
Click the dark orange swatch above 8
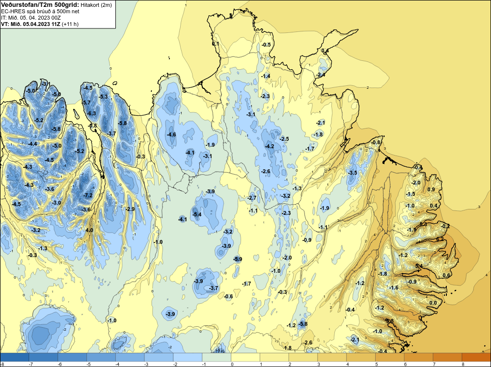[x=476, y=357]
